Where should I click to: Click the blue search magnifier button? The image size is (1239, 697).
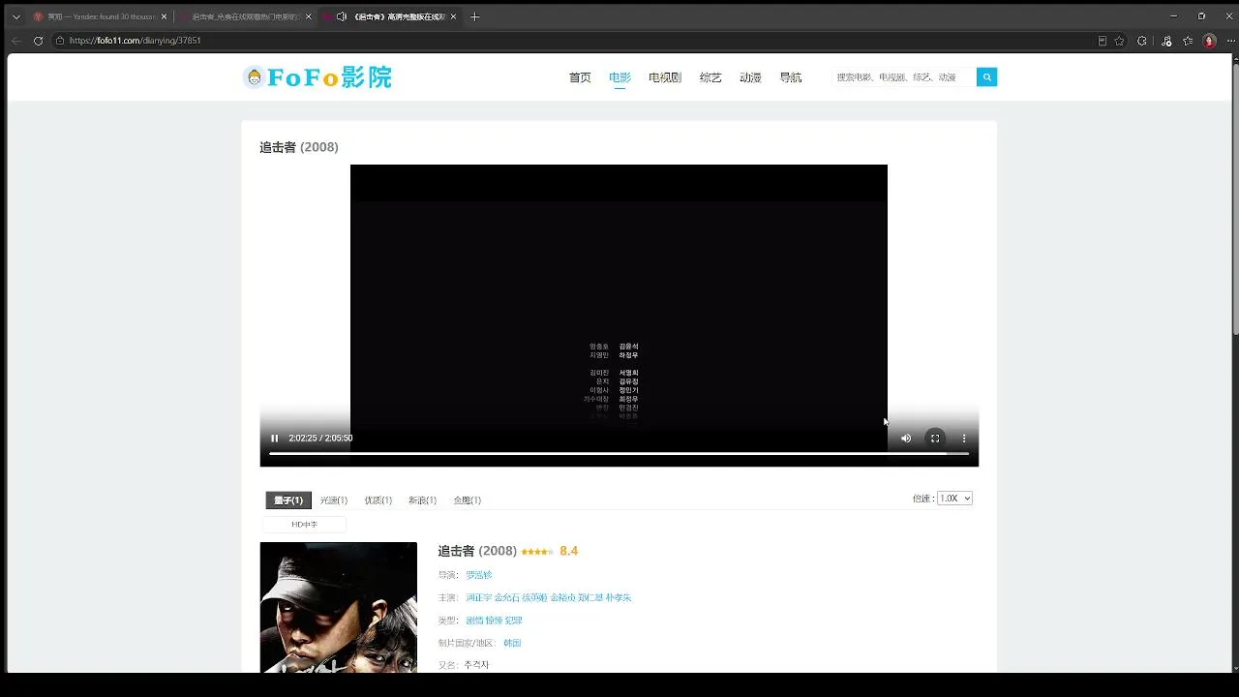click(x=986, y=77)
